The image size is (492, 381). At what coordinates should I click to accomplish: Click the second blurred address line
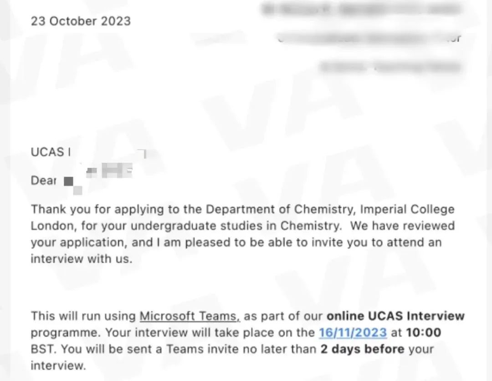coord(369,38)
